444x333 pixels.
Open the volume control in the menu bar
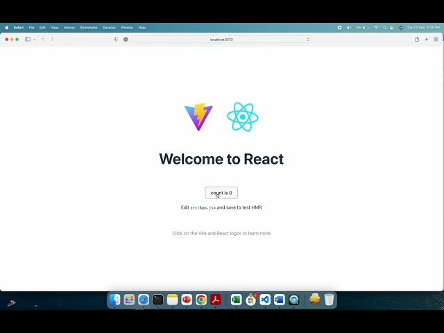[349, 28]
